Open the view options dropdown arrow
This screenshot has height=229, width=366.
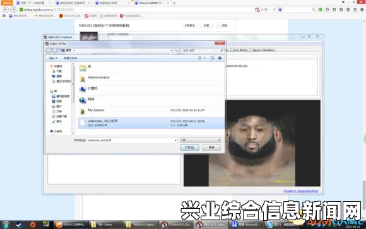click(x=204, y=58)
